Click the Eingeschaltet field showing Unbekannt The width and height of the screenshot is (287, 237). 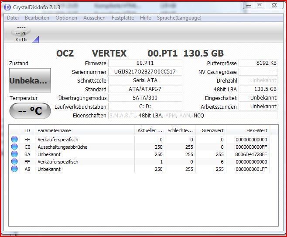click(258, 98)
